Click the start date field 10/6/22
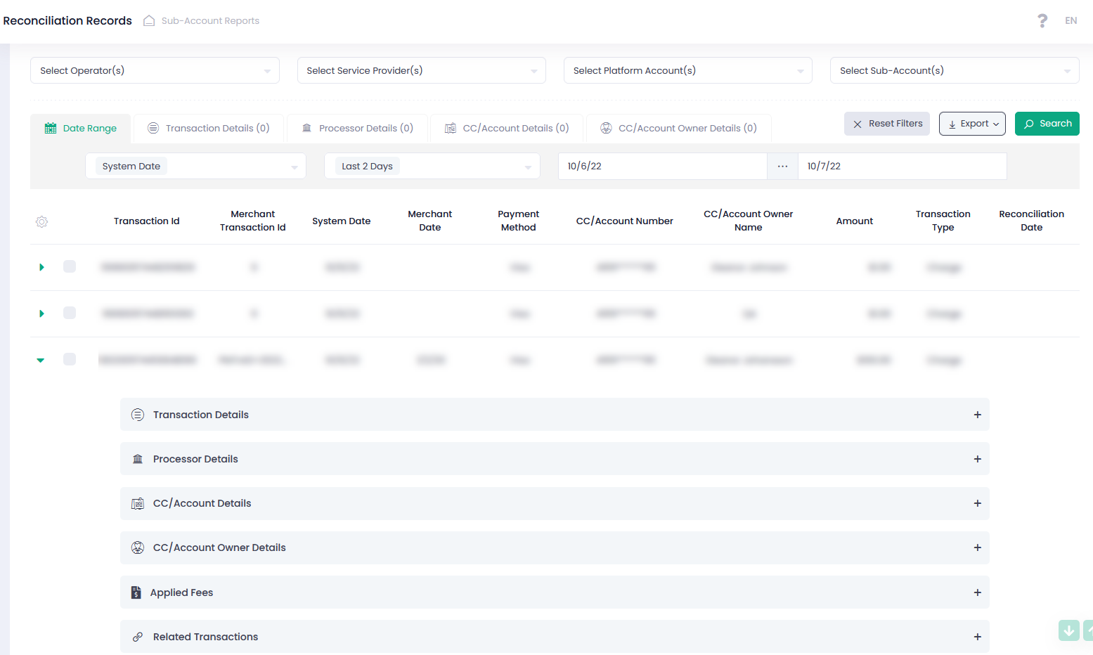This screenshot has width=1093, height=655. (661, 167)
